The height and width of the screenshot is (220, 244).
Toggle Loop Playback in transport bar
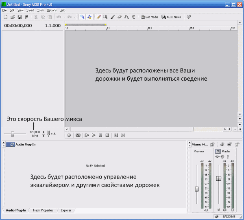pyautogui.click(x=78, y=135)
